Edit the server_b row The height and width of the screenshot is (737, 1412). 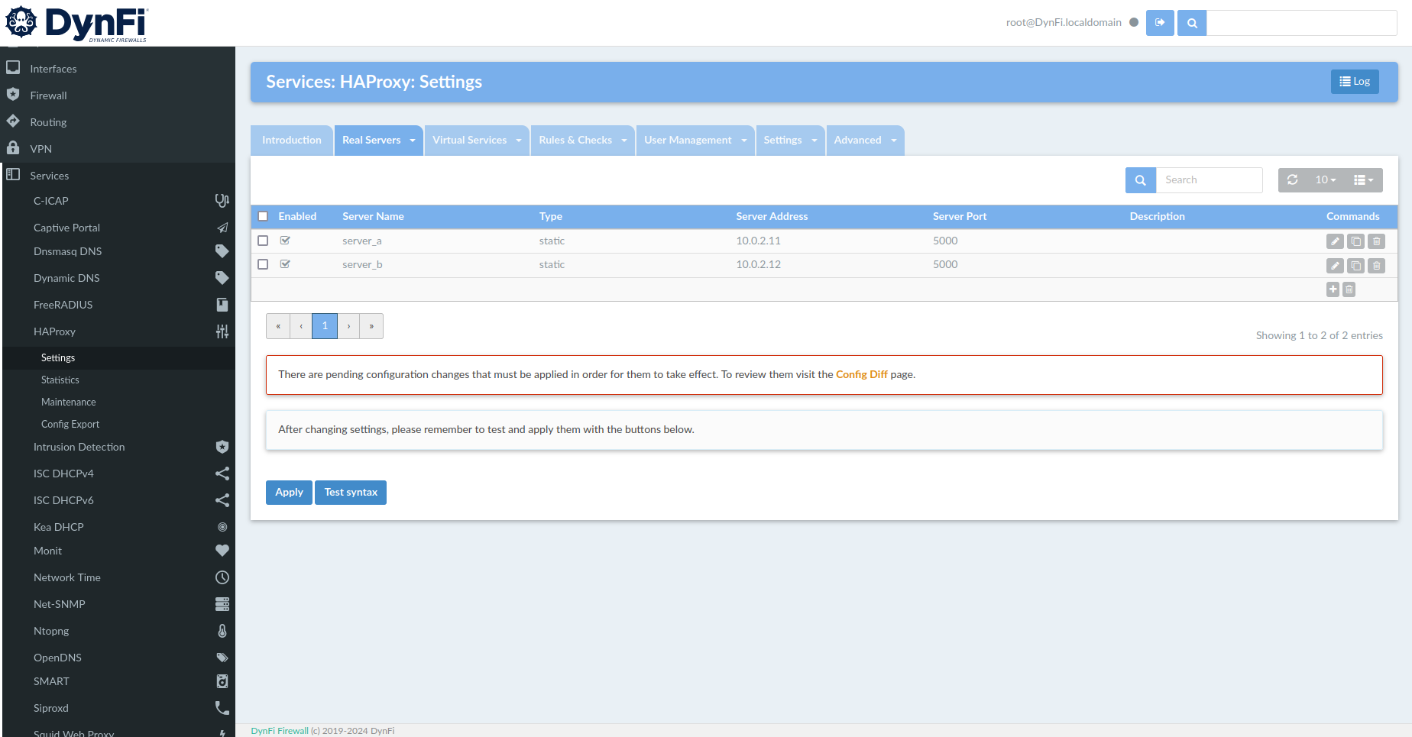(1335, 266)
